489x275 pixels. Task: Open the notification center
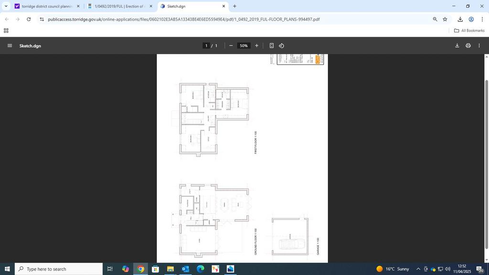(480, 269)
